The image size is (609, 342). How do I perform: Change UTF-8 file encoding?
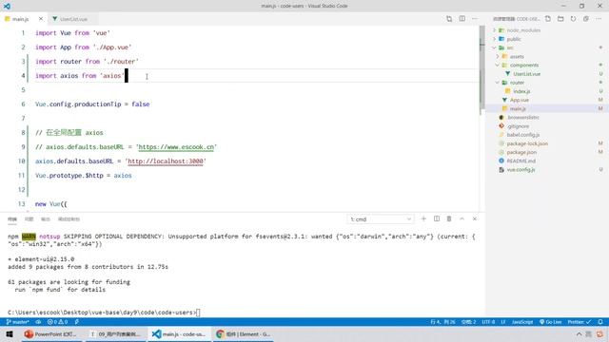[x=488, y=322]
